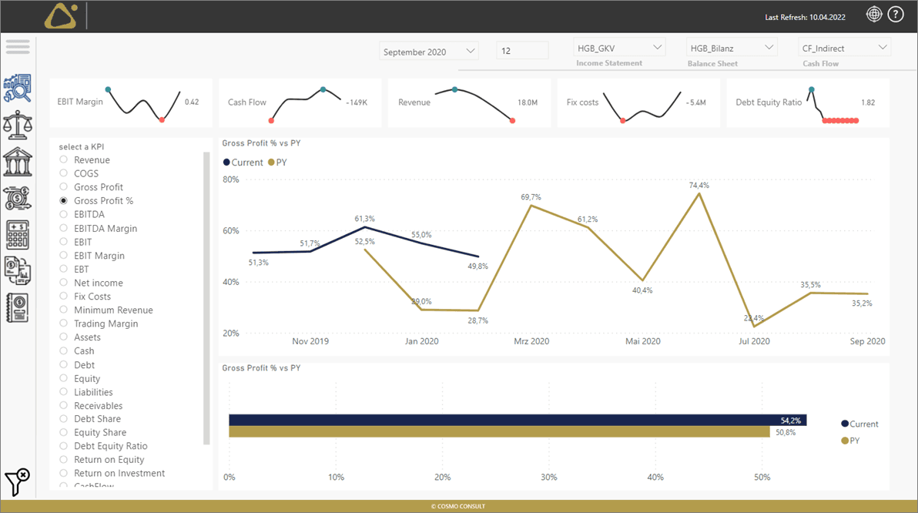Click the Debt Equity Ratio sparkline card
Viewport: 918px width, 513px height.
[807, 102]
